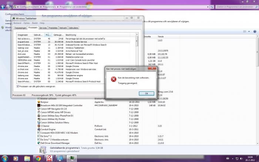
Task: Select the OEM02Mon.exe process row
Action: [x=74, y=60]
